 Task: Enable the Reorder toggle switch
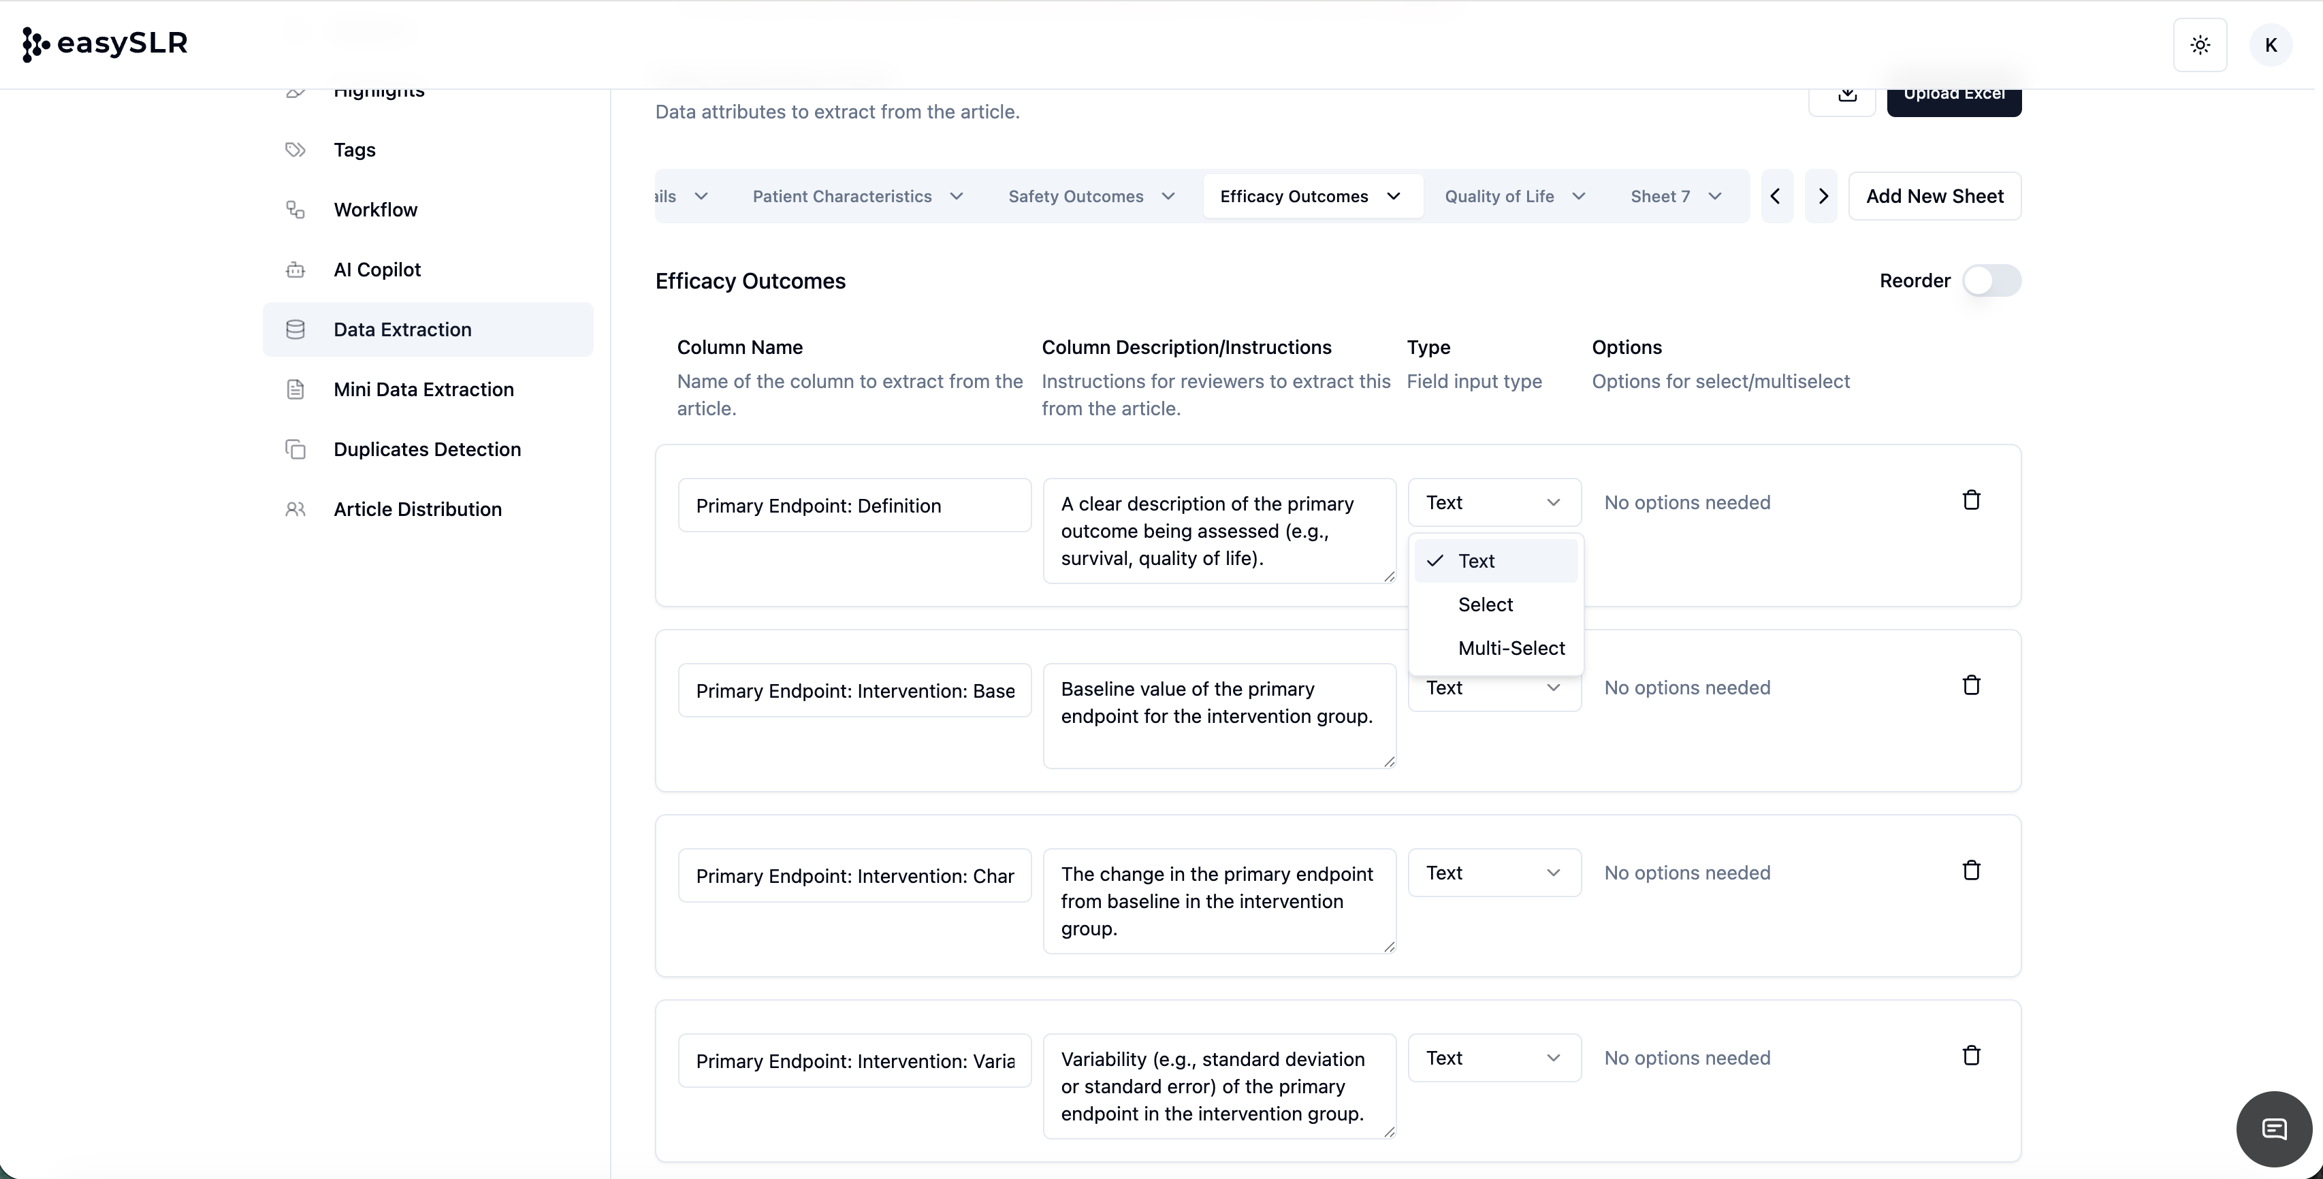click(1991, 281)
